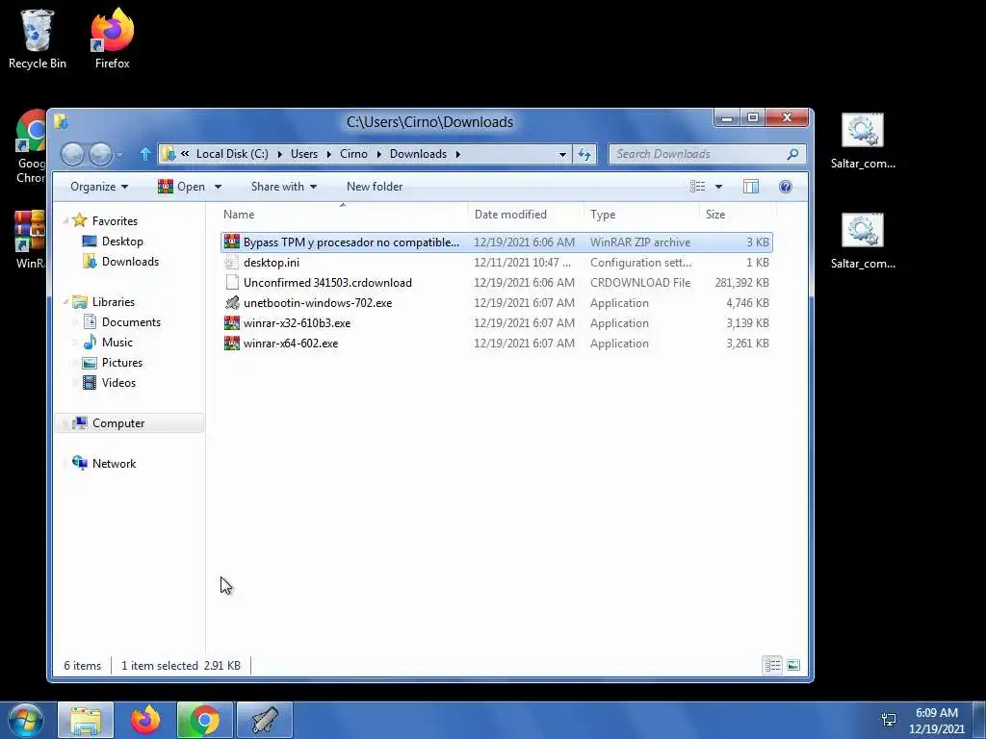The width and height of the screenshot is (986, 739).
Task: Sort by the Type column header
Action: (x=641, y=215)
